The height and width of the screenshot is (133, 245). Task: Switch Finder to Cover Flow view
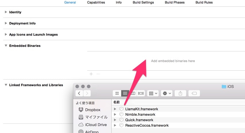click(141, 93)
